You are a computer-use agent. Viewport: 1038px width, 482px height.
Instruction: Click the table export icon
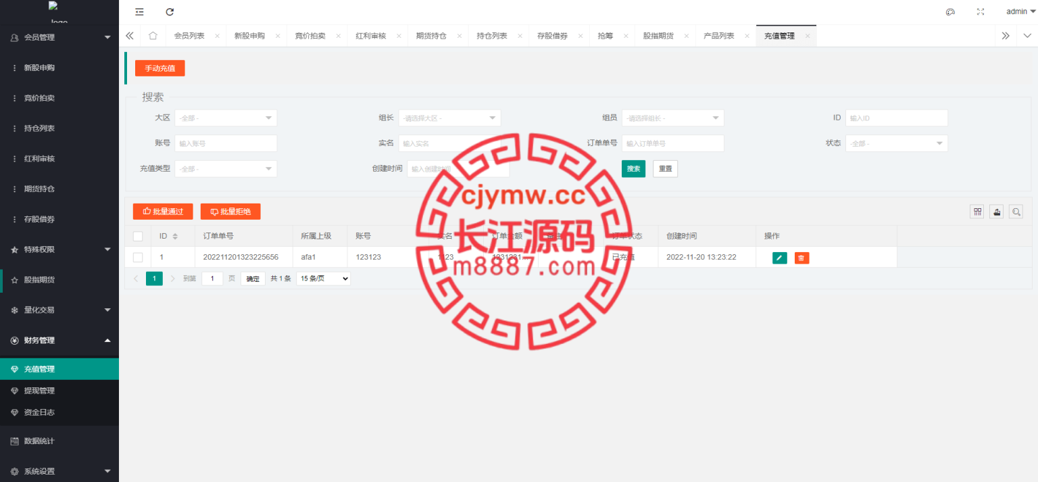(996, 212)
